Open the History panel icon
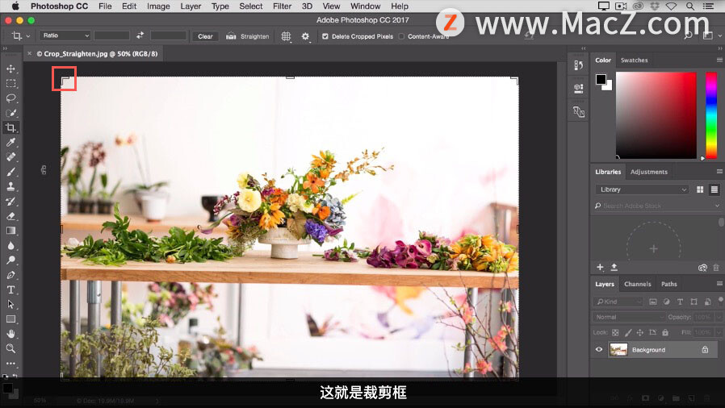 pyautogui.click(x=578, y=65)
